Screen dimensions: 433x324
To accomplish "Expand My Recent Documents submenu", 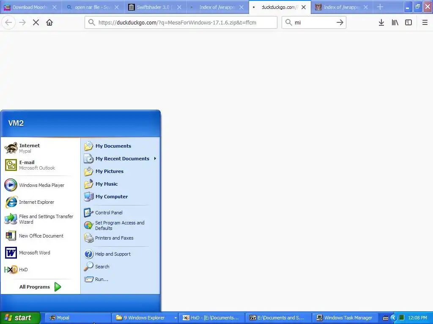I will pos(121,159).
